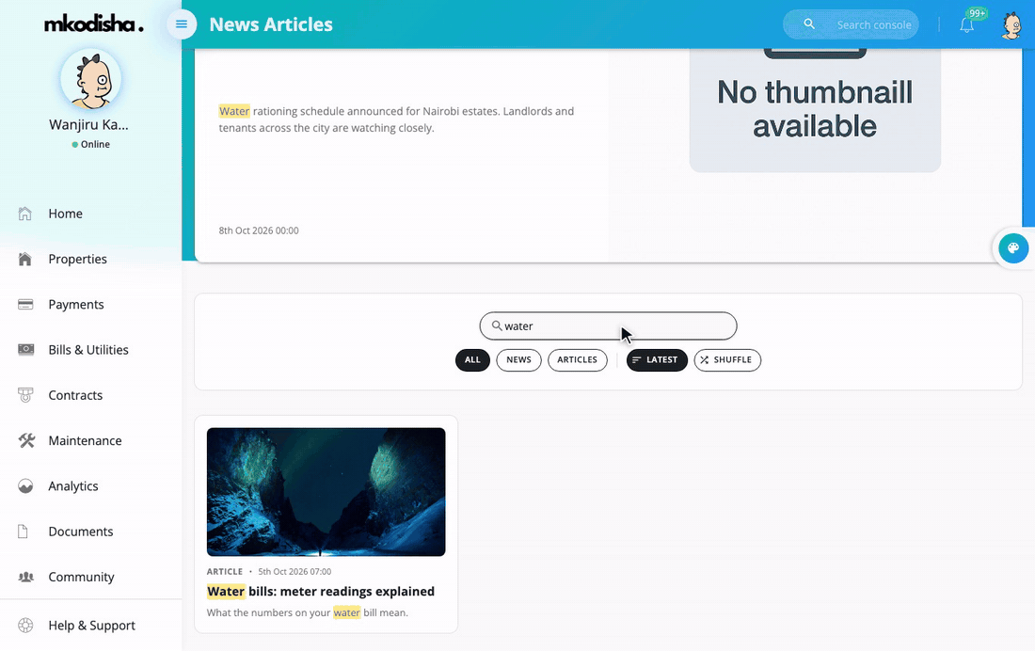1035x651 pixels.
Task: Click the No thumbnail available placeholder
Action: (815, 110)
